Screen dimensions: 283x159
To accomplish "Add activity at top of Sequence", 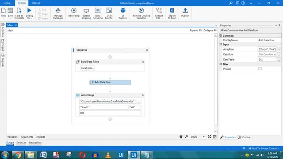I will (x=110, y=57).
